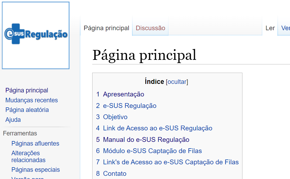290x179 pixels.
Task: Open a Página aleatória
Action: [27, 110]
